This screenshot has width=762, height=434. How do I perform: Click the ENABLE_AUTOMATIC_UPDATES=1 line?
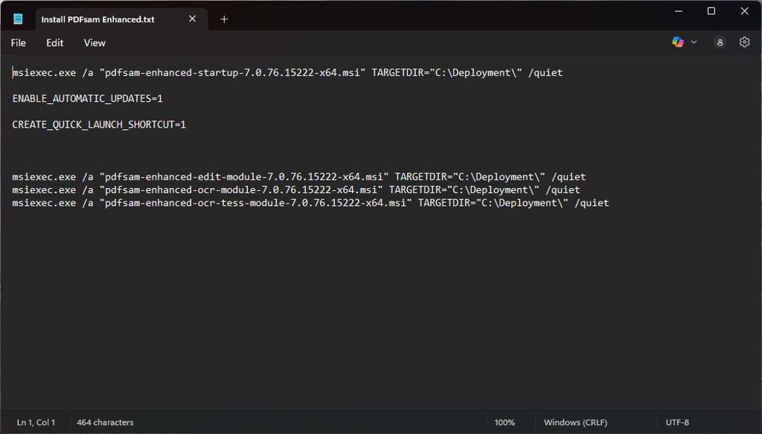88,99
